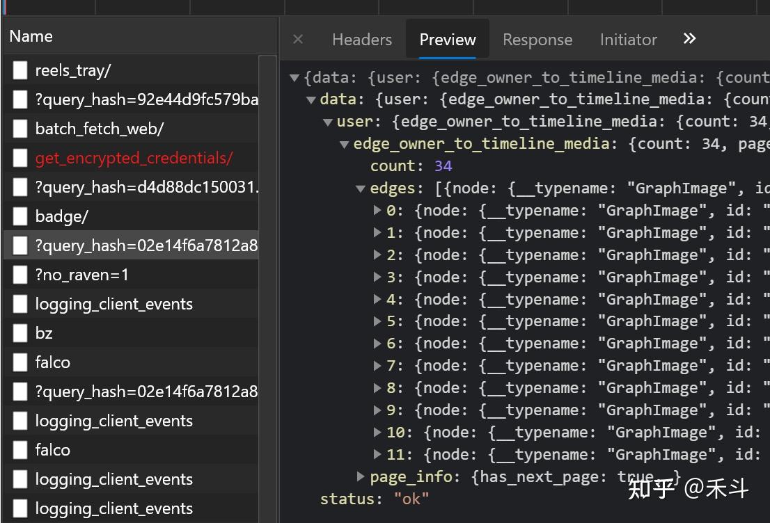
Task: Show more tabs with double-chevron icon
Action: (x=689, y=38)
